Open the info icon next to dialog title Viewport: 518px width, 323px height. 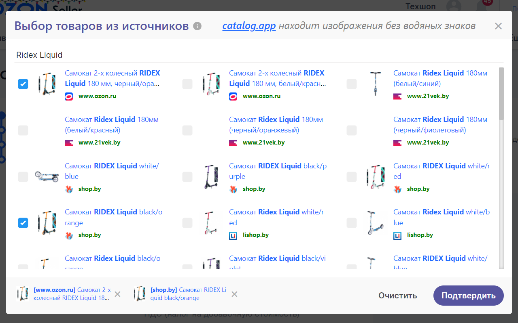coord(197,25)
